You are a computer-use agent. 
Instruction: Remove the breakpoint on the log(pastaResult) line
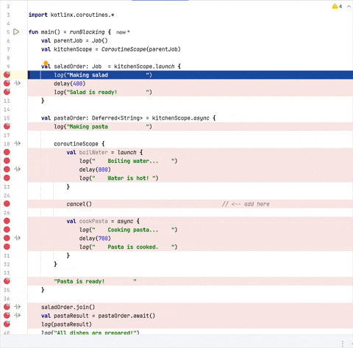click(7, 324)
